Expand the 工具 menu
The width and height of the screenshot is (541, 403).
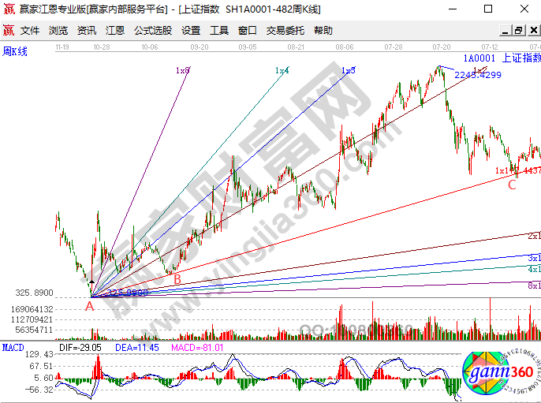pos(219,31)
